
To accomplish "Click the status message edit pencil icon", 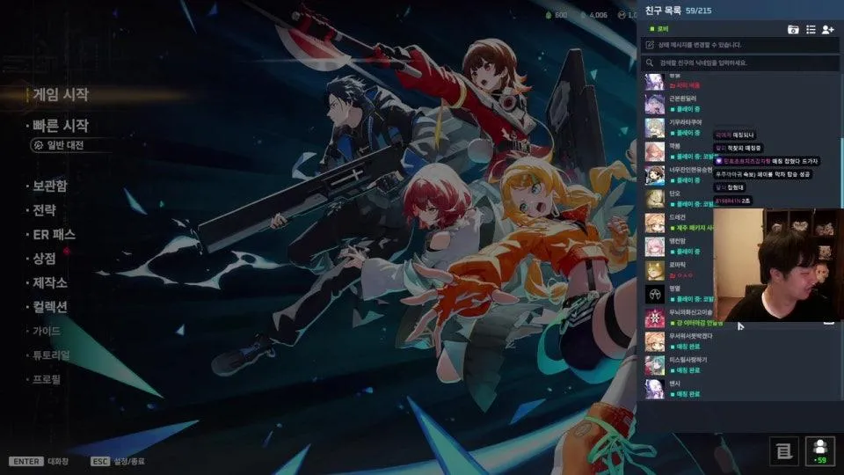I will click(x=650, y=45).
